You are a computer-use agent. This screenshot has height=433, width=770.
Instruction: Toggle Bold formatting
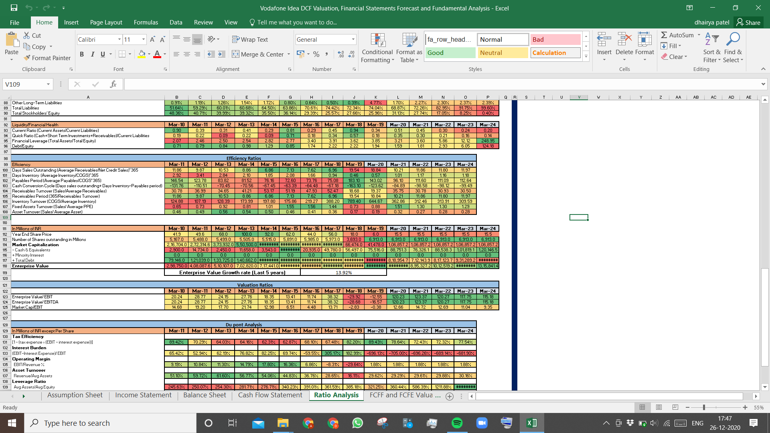(x=82, y=54)
